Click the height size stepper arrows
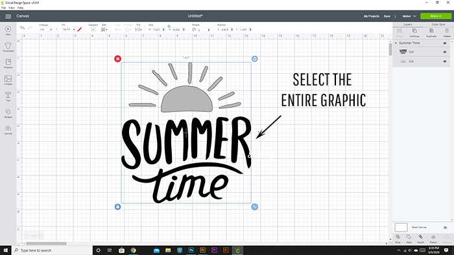The image size is (454, 255). click(184, 30)
